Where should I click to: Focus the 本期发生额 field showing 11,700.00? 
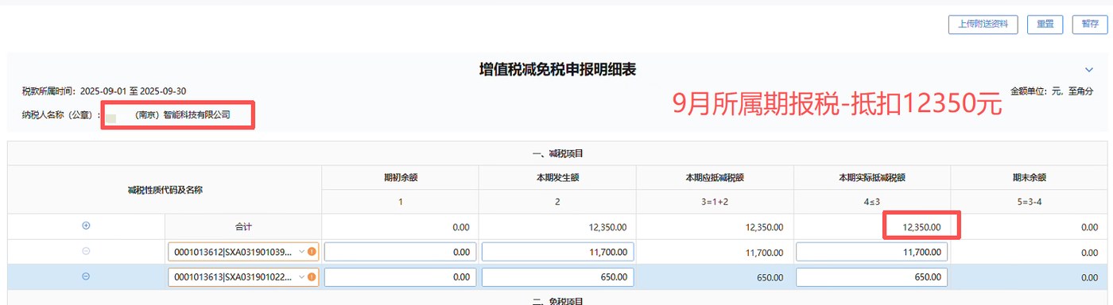557,253
